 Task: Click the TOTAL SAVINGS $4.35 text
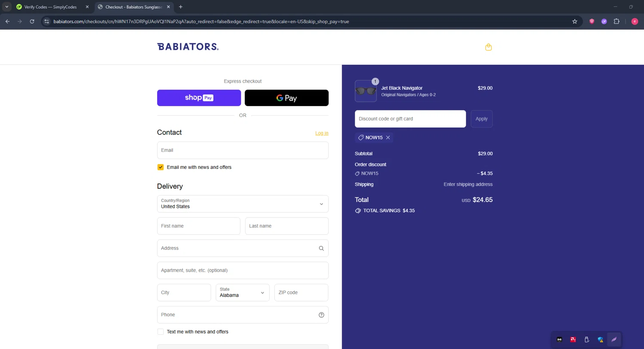[389, 211]
